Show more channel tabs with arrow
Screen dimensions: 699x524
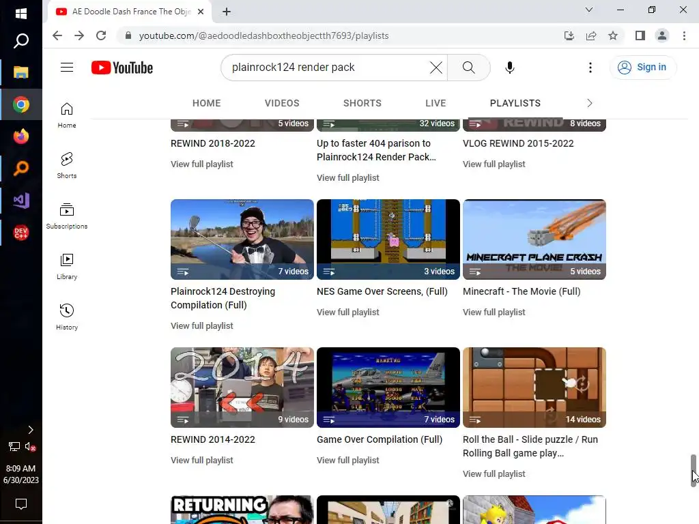(x=589, y=104)
